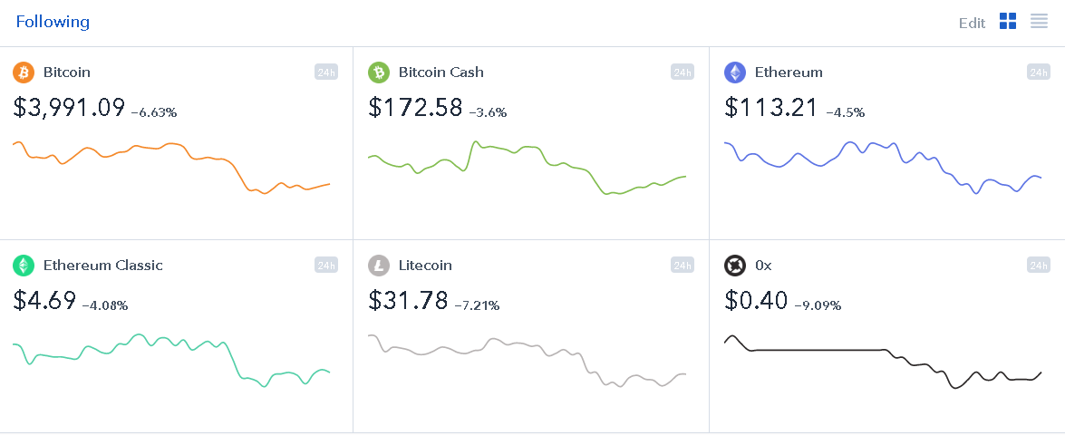Click the Bitcoin orange price chart
1065x445 pixels.
(171, 168)
